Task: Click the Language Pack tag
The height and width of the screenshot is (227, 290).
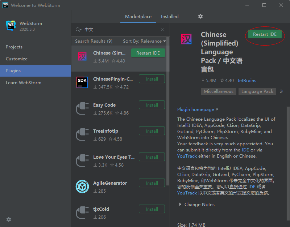Action: pos(257,91)
